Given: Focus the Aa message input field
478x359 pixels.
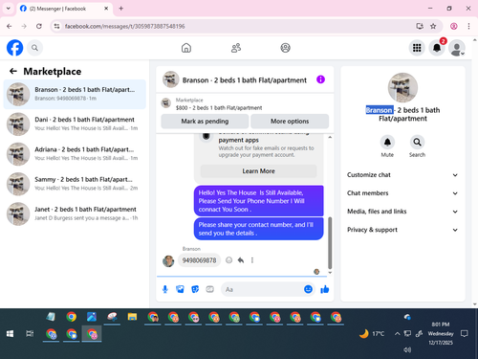Looking at the screenshot, I should (263, 289).
